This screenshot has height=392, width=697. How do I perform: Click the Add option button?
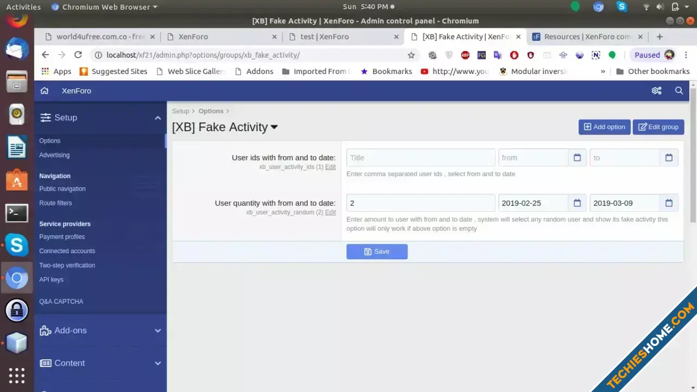tap(604, 127)
